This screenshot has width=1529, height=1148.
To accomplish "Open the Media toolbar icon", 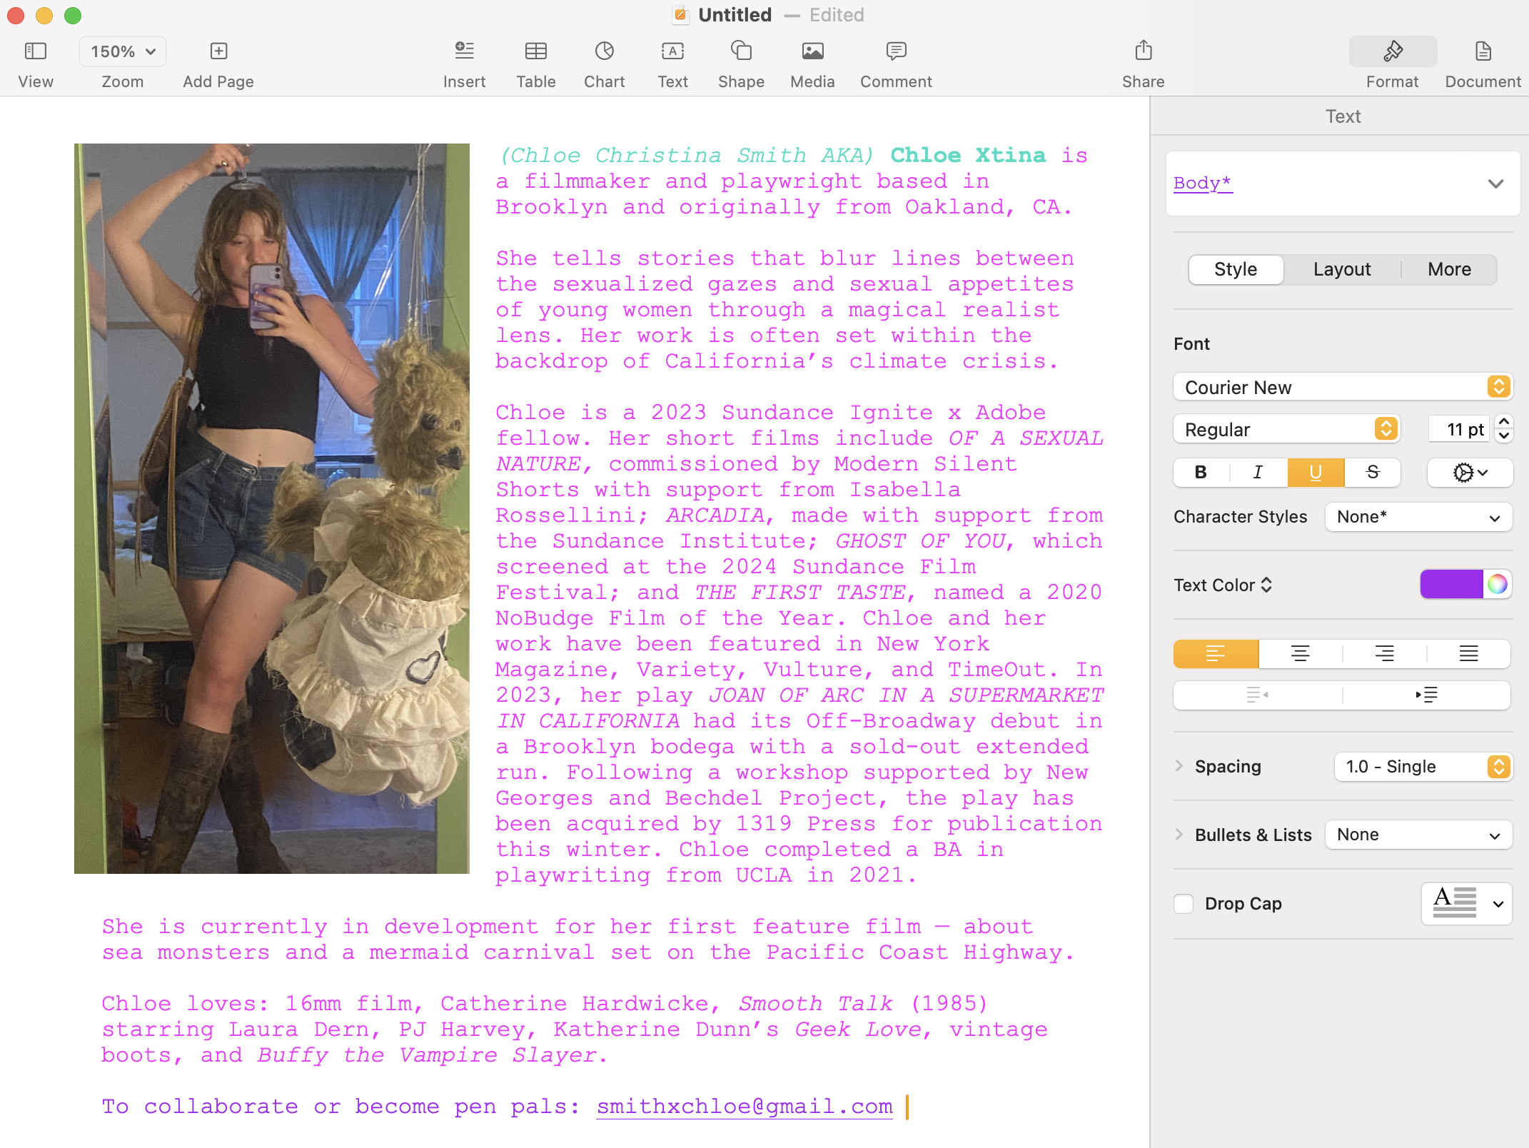I will 812,51.
